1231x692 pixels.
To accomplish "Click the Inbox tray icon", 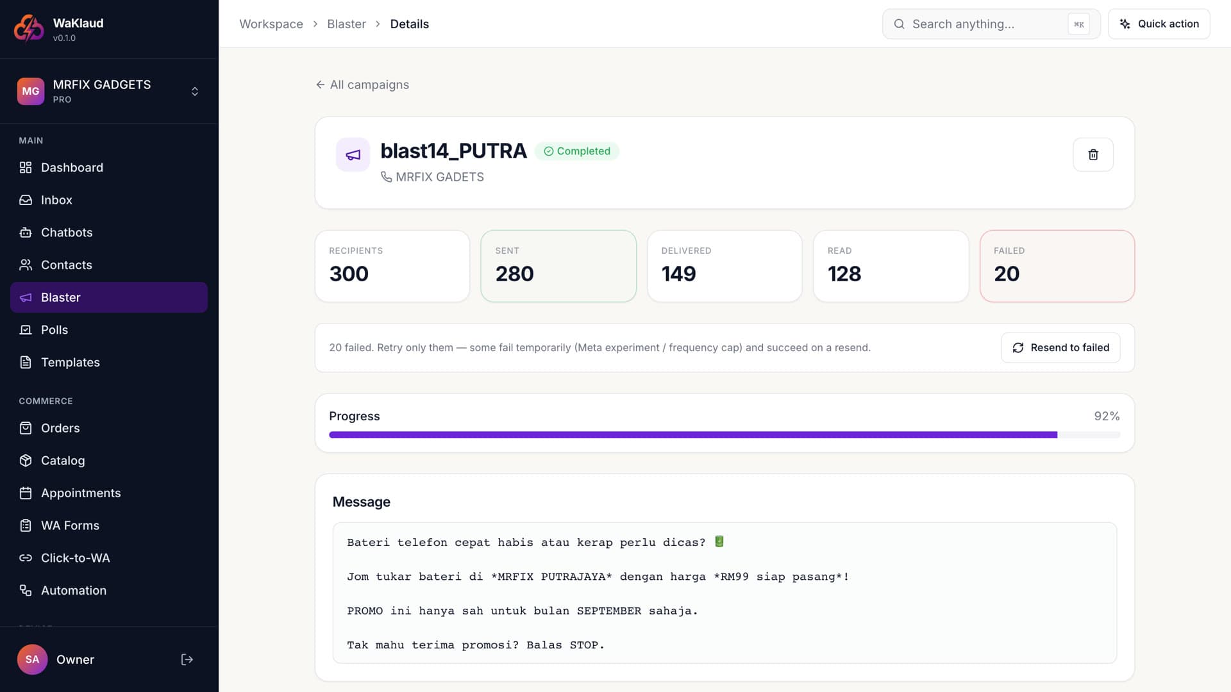I will [26, 200].
